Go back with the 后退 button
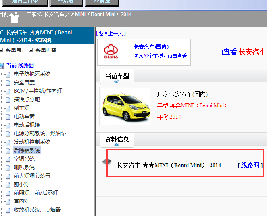Screen dimensions: 267x216 pos(66,3)
